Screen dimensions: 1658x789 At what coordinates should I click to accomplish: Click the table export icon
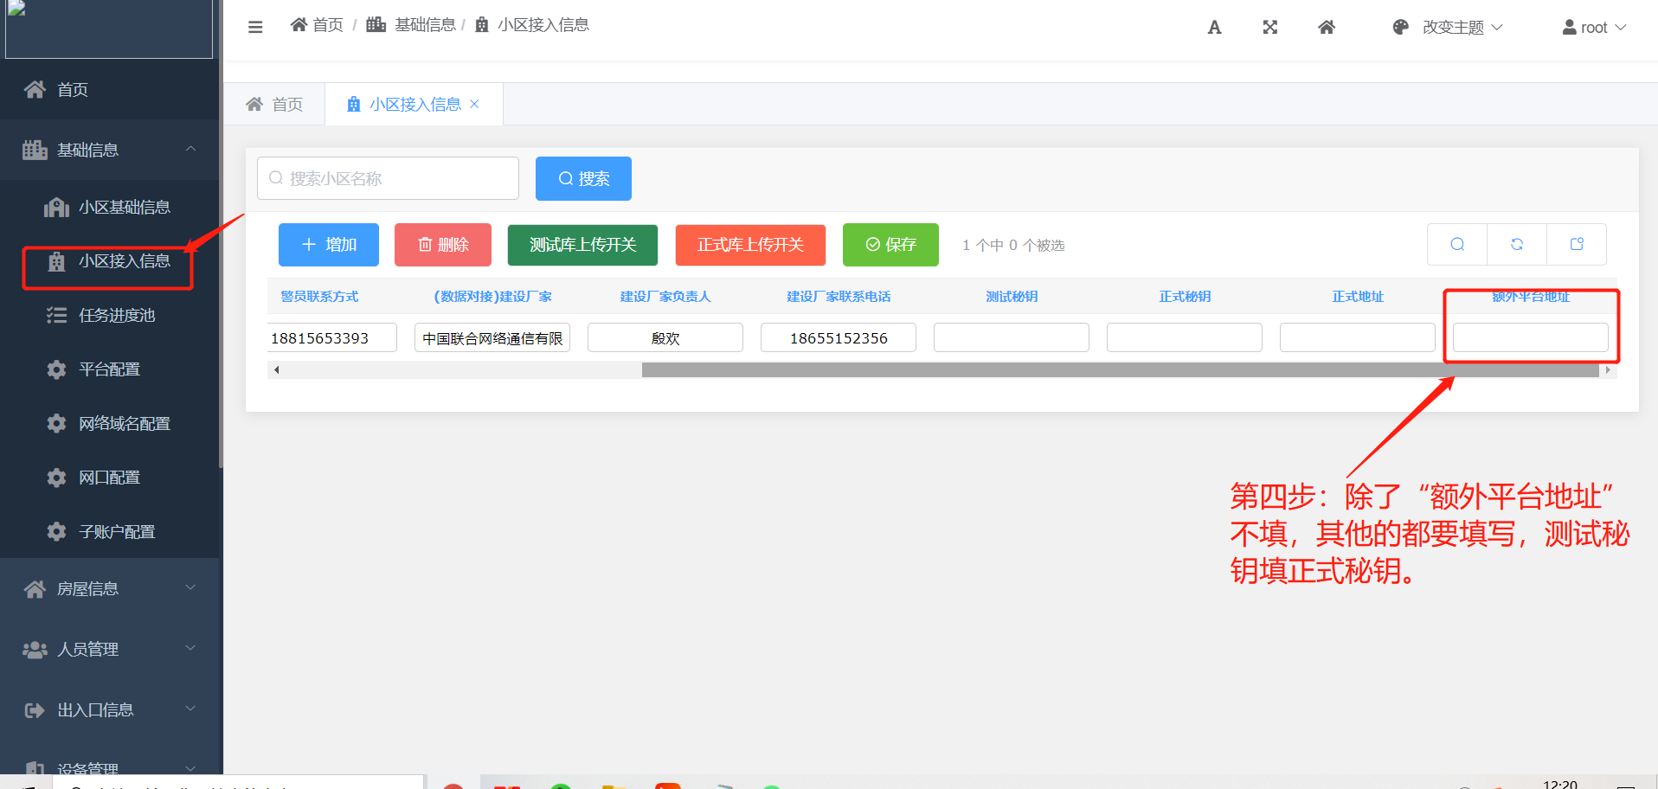point(1577,245)
